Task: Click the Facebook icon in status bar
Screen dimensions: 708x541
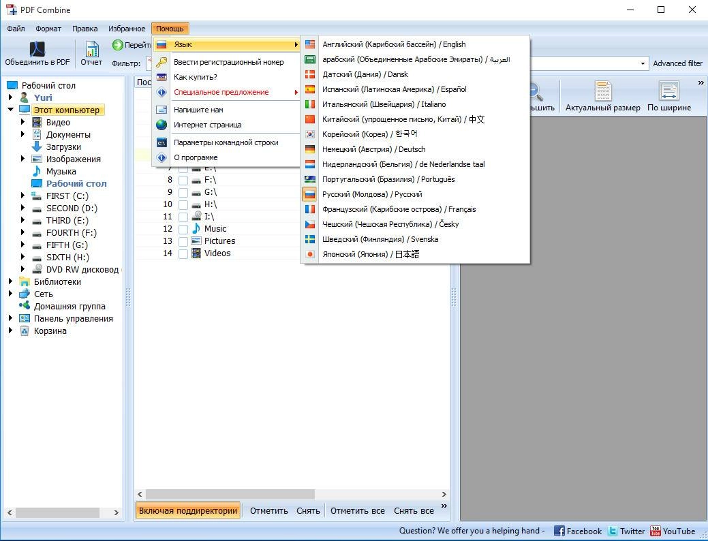Action: coord(559,531)
